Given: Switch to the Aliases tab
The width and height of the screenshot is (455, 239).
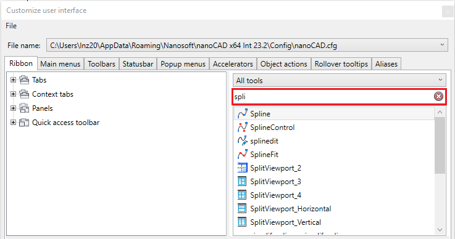Looking at the screenshot, I should click(x=386, y=63).
